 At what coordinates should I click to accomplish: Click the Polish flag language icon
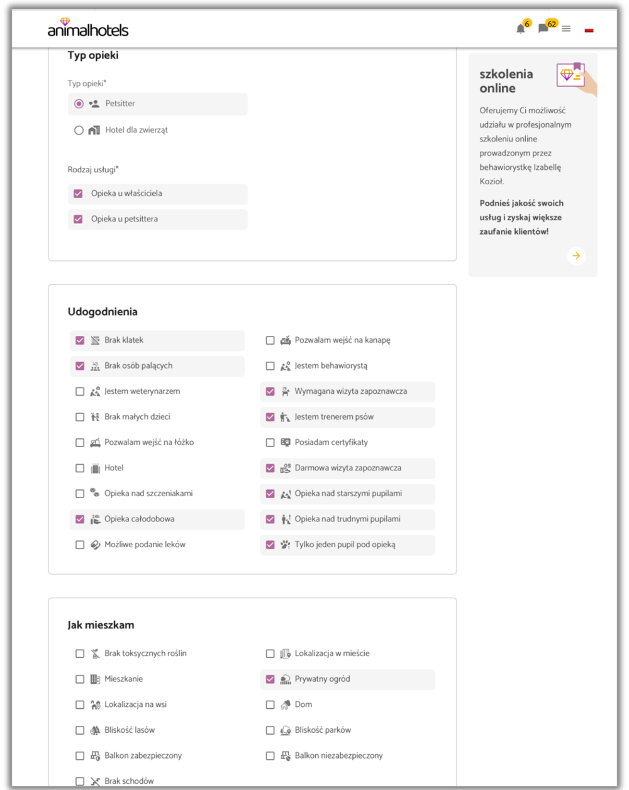point(589,30)
